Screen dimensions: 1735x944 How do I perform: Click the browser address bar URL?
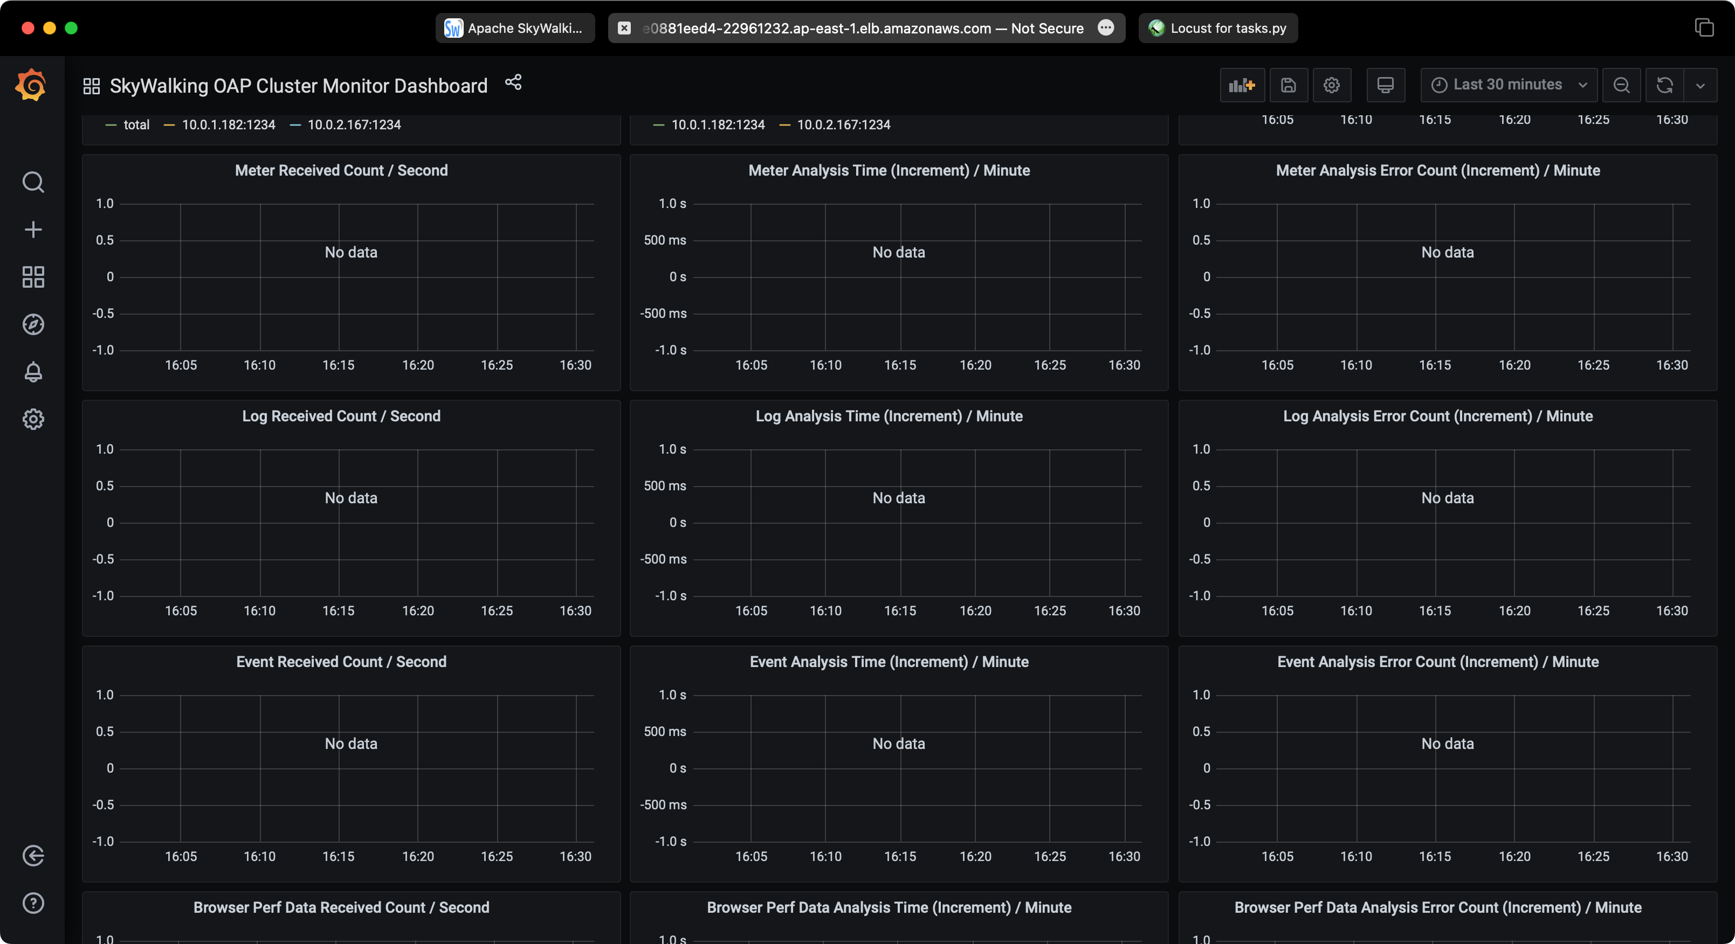pos(862,28)
